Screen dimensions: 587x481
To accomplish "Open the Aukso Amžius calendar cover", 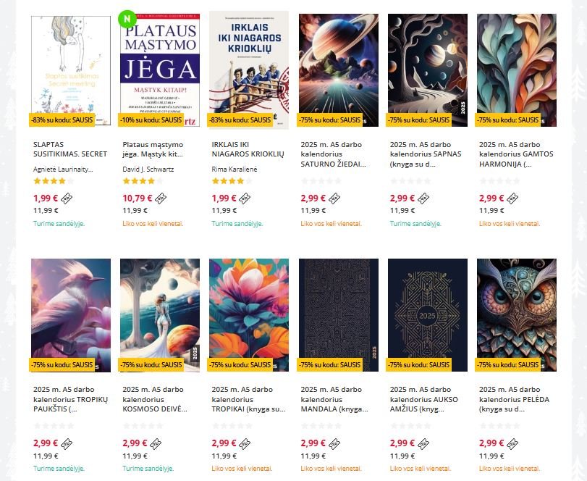I will pos(428,315).
